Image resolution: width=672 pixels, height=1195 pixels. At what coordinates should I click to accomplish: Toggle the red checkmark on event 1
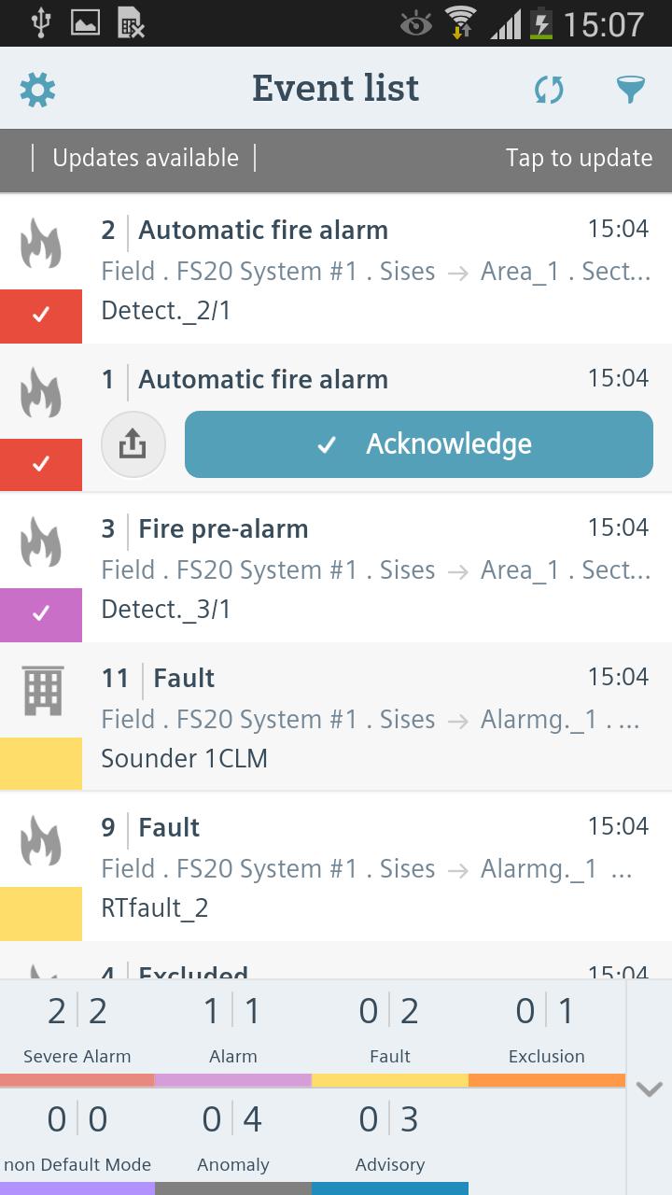41,464
